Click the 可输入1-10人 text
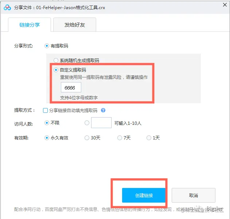The height and width of the screenshot is (219, 230). point(128,123)
